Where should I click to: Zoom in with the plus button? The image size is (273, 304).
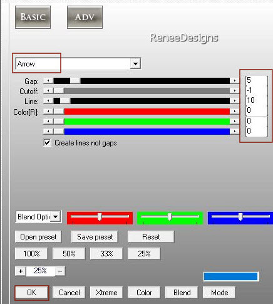point(21,271)
